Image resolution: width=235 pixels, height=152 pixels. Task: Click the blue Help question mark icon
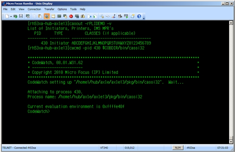coord(139,16)
